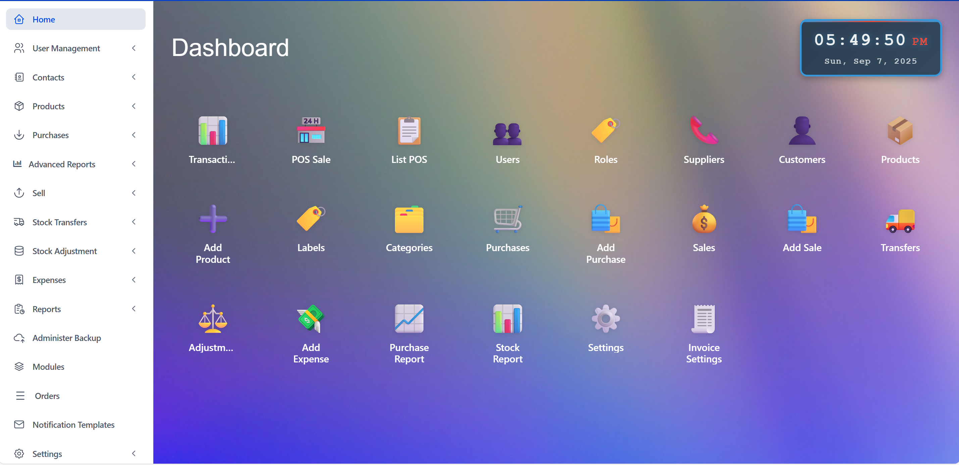Click the digital clock widget

point(870,48)
